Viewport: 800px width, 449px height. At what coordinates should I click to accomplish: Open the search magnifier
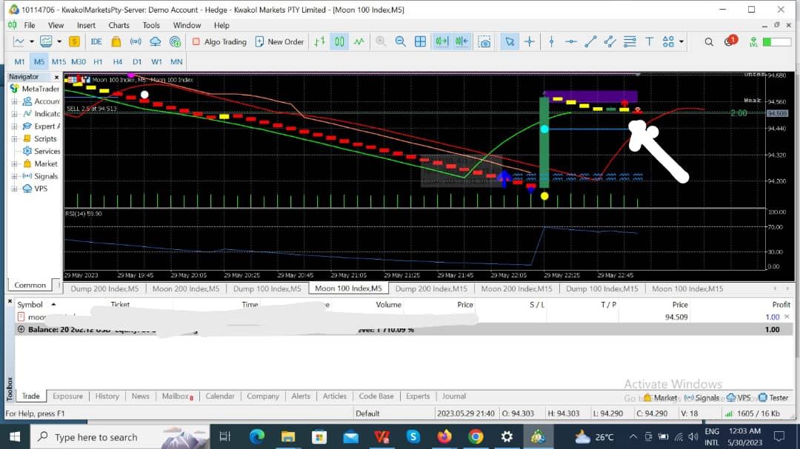point(709,41)
